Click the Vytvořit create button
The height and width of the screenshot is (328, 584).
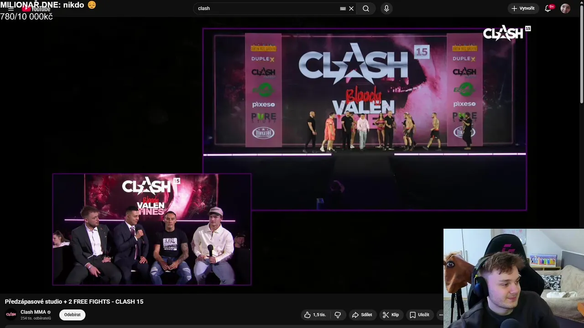[523, 8]
